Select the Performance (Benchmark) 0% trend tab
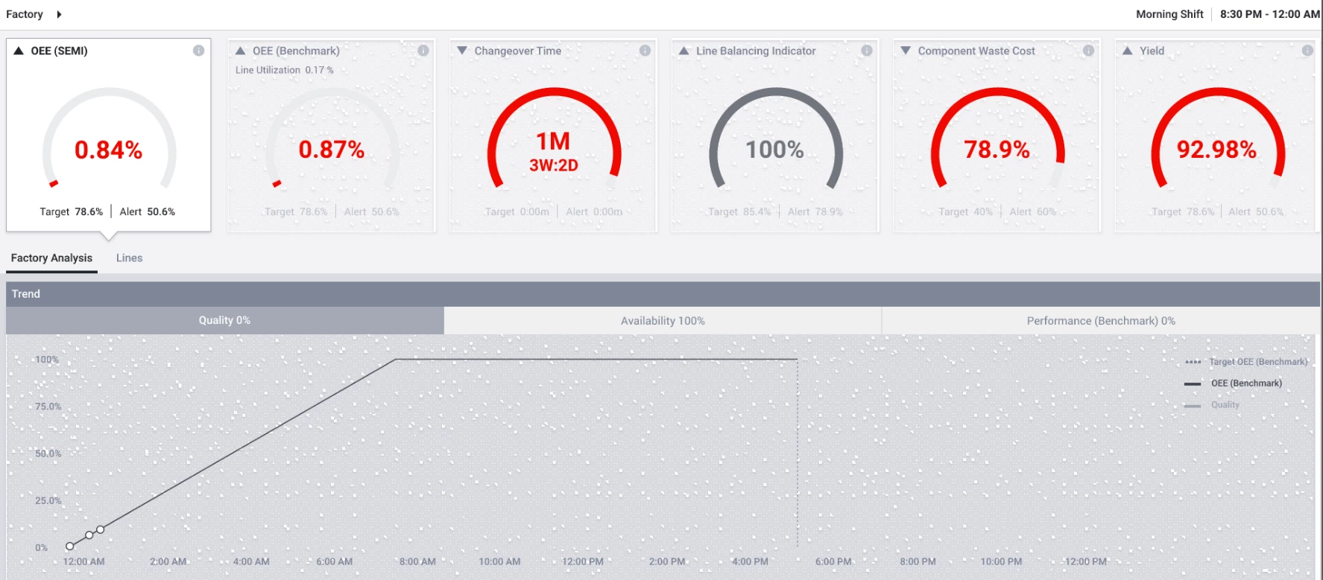Image resolution: width=1323 pixels, height=580 pixels. [1101, 321]
